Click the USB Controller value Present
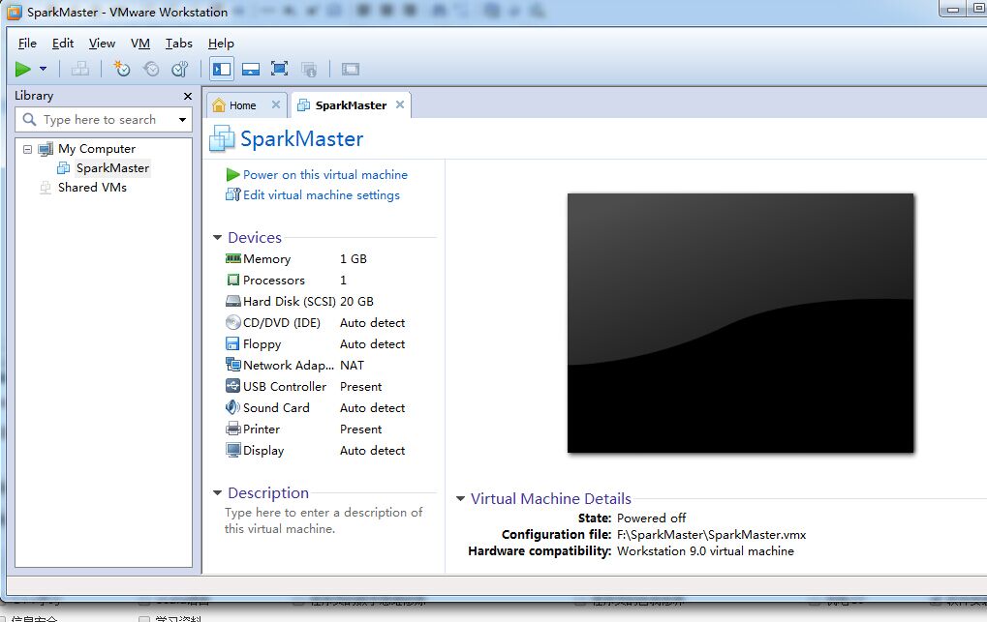Viewport: 987px width, 622px height. (360, 386)
